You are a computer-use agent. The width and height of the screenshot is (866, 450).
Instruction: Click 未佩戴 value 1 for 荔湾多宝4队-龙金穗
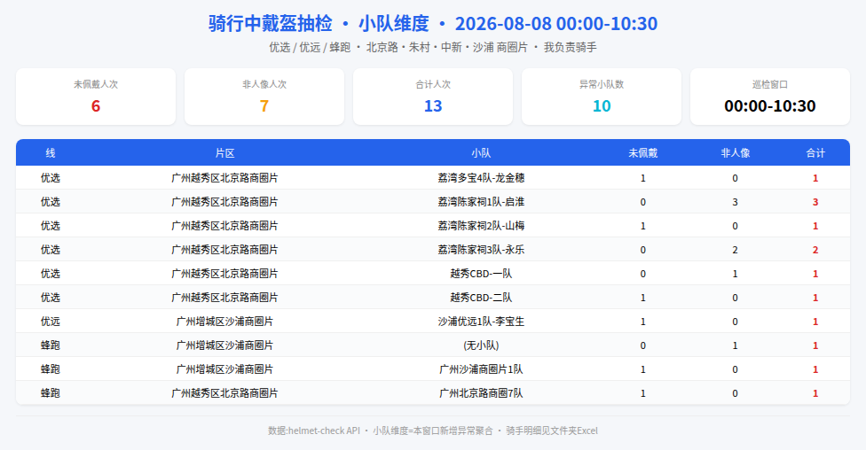point(643,178)
